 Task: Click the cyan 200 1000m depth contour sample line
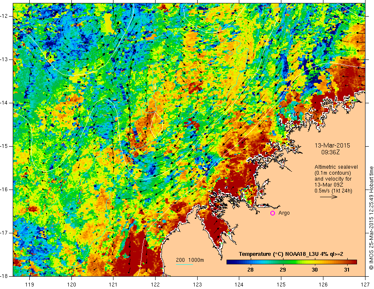click(x=184, y=264)
